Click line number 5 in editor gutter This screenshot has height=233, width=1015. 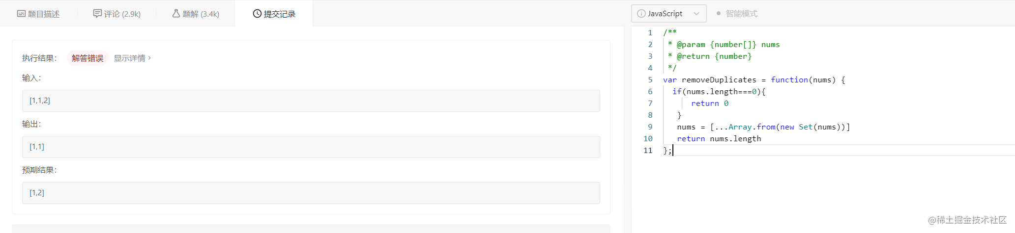650,80
